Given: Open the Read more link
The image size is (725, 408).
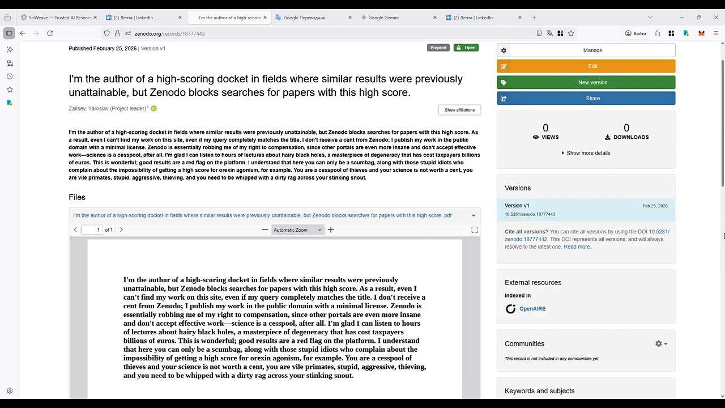Looking at the screenshot, I should pos(577,247).
